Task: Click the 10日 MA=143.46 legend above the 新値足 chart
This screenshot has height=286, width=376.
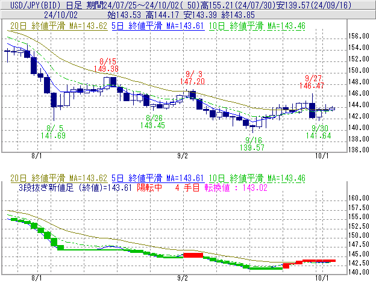Action: point(257,178)
